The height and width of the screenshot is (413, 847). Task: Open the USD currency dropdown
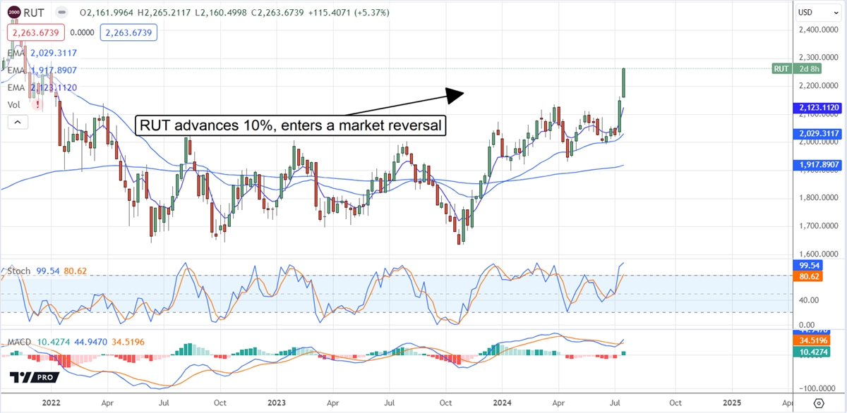(x=809, y=12)
